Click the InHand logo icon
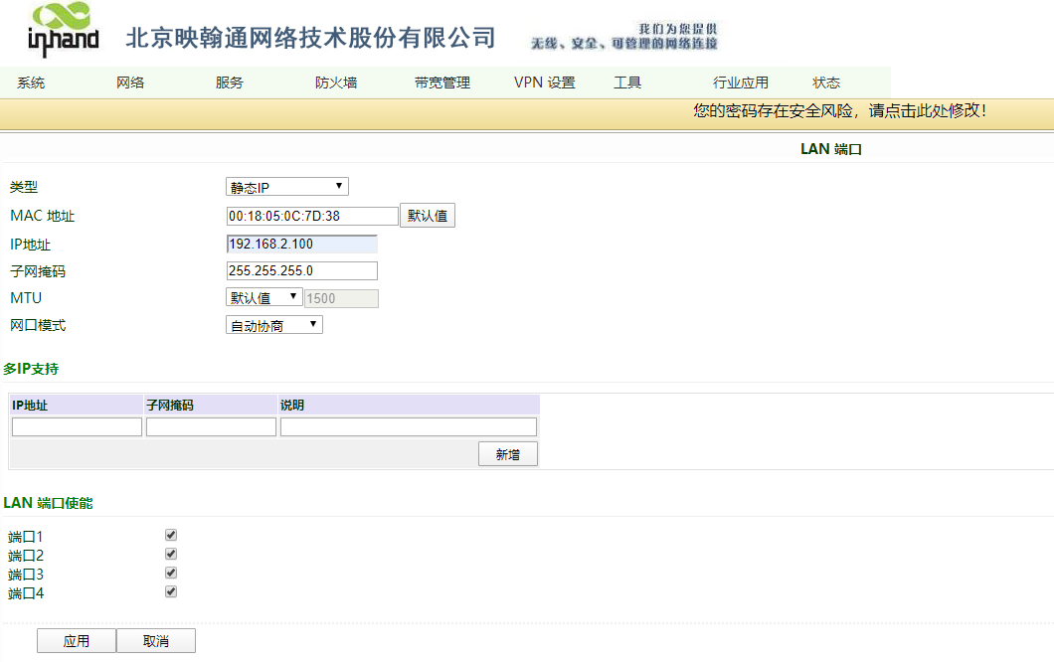This screenshot has width=1054, height=662. [63, 30]
